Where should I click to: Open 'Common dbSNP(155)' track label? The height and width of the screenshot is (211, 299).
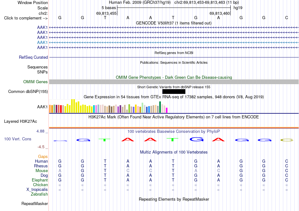(x=28, y=91)
